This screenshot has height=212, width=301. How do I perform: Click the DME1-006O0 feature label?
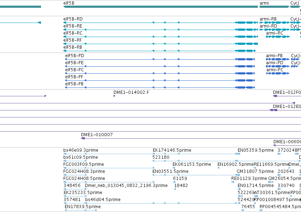tap(287, 142)
